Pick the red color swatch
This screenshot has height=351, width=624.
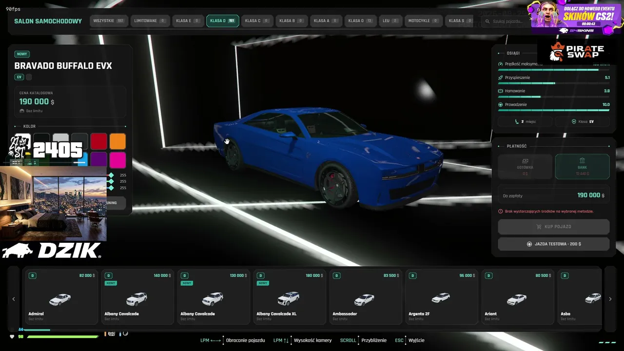[98, 141]
